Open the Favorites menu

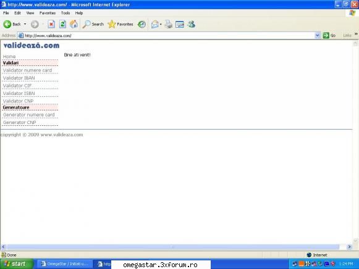pyautogui.click(x=48, y=13)
